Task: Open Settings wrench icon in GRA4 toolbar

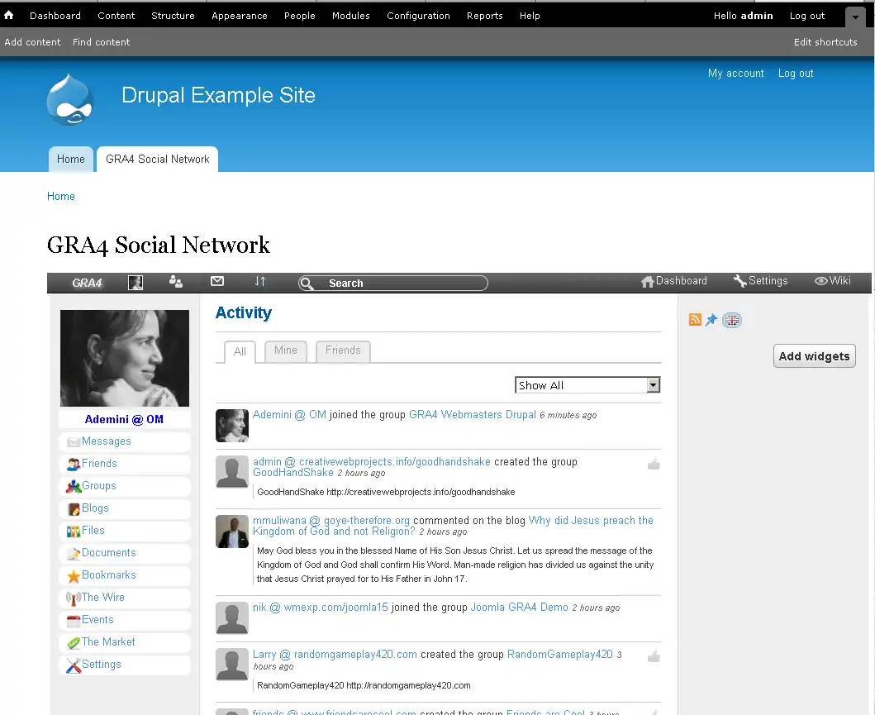Action: (x=761, y=281)
